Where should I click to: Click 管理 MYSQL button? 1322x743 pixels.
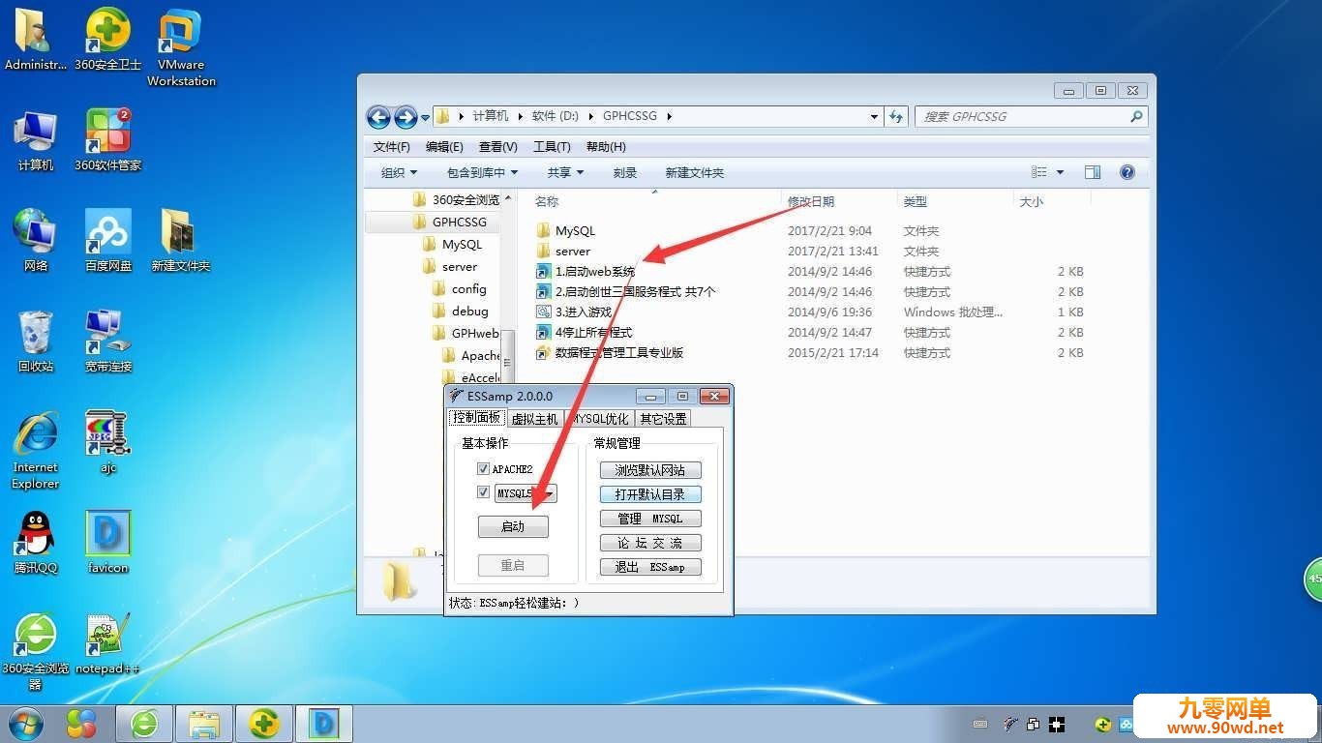[x=650, y=519]
